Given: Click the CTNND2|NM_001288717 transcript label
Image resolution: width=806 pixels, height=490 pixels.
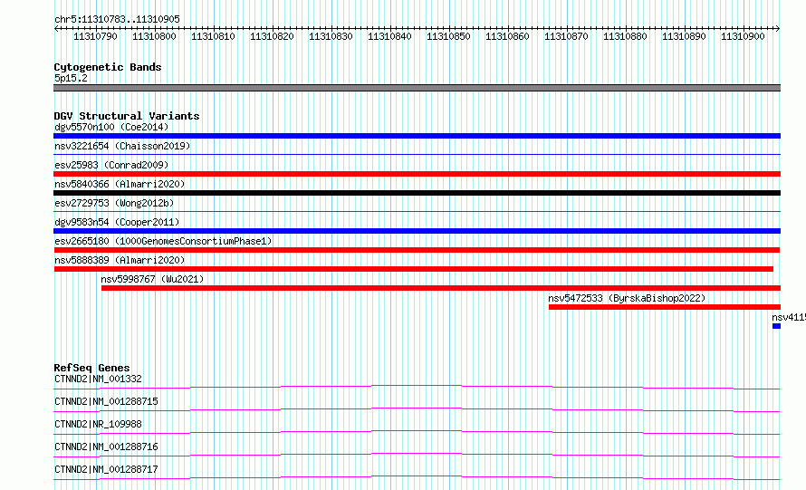Looking at the screenshot, I should [106, 469].
